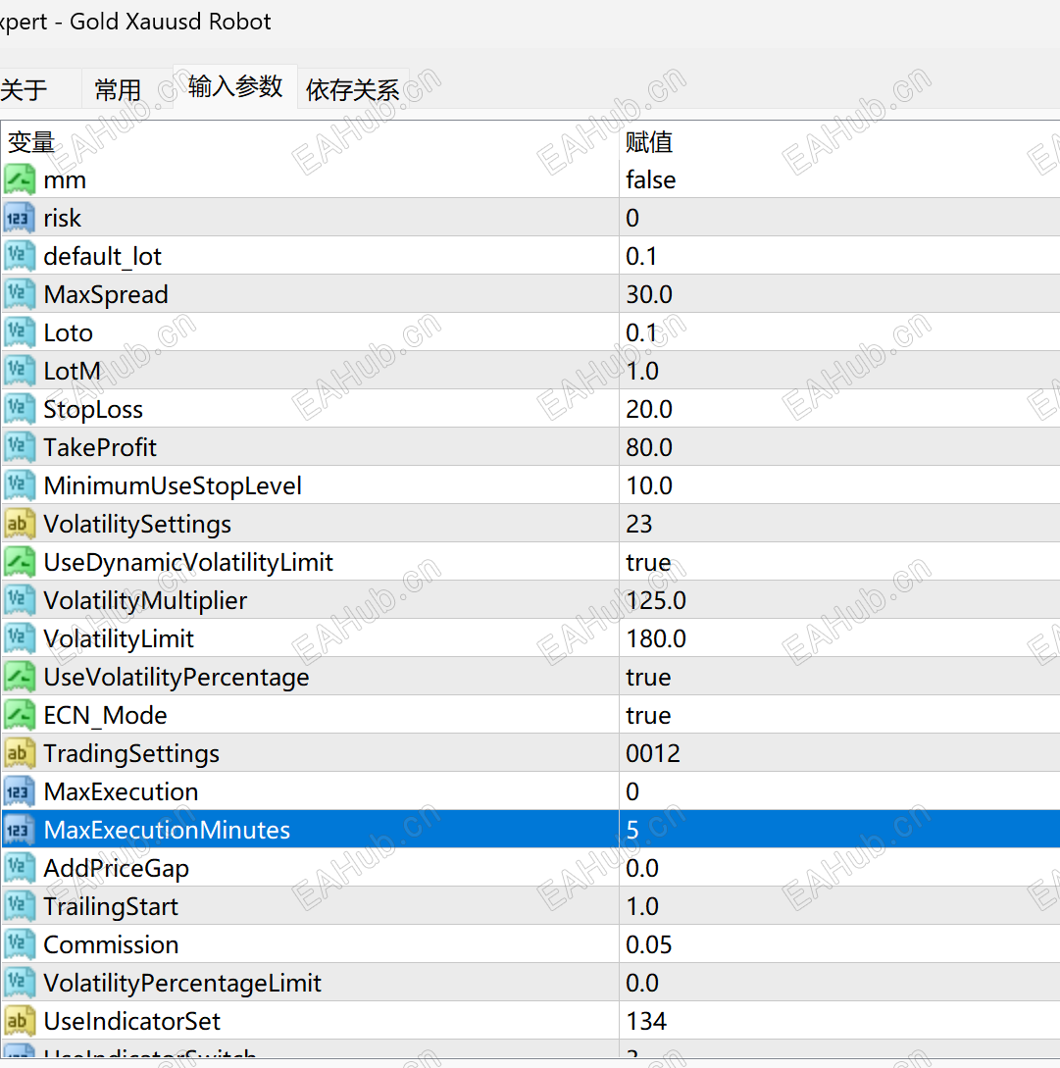Open the UseVolatilityPercentage value true
This screenshot has height=1068, width=1060.
[x=648, y=677]
